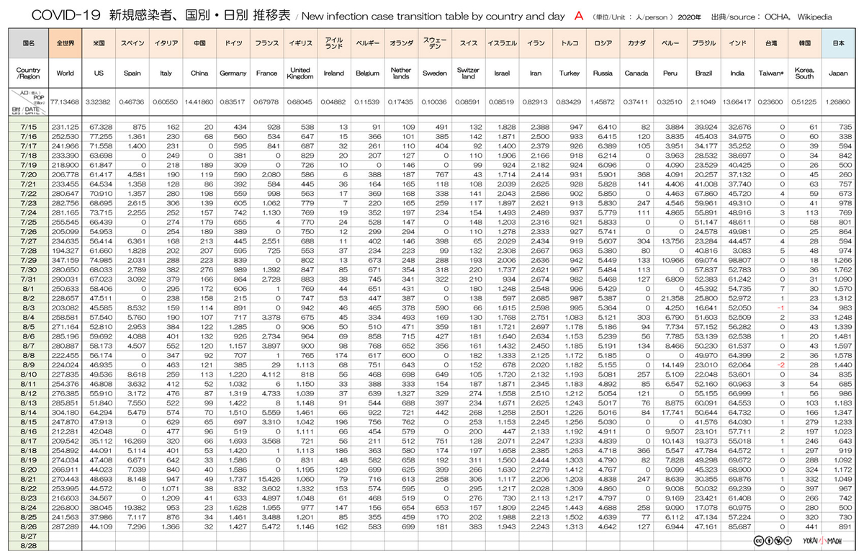Select the 全世界 header cell
Viewport: 864px width, 556px height.
tap(65, 43)
